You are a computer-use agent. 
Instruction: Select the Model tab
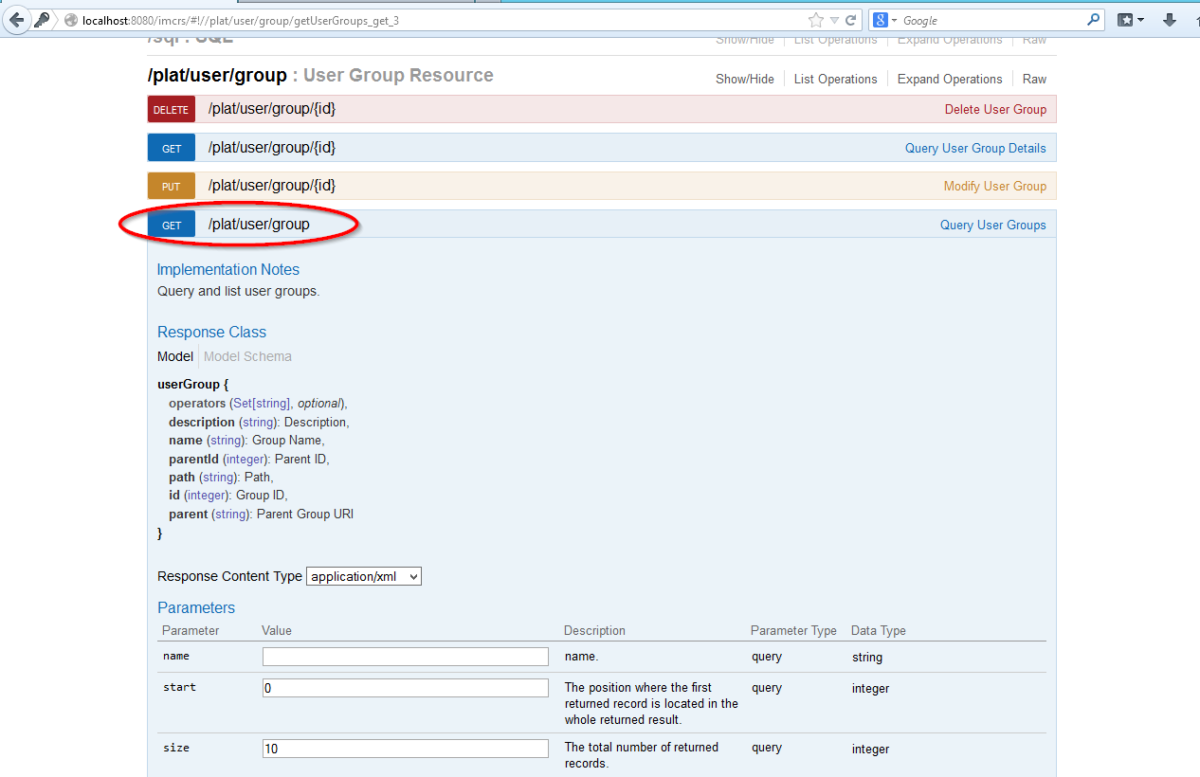[x=174, y=356]
